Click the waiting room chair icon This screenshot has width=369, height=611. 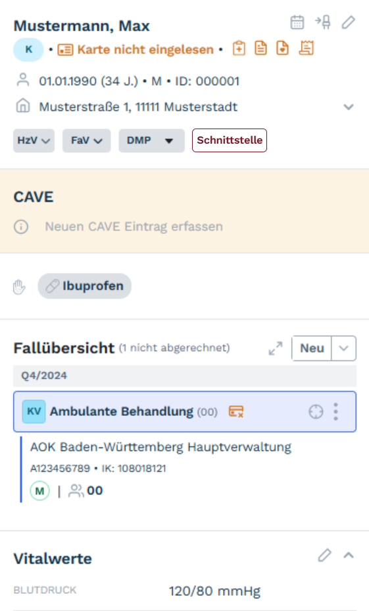click(x=323, y=22)
